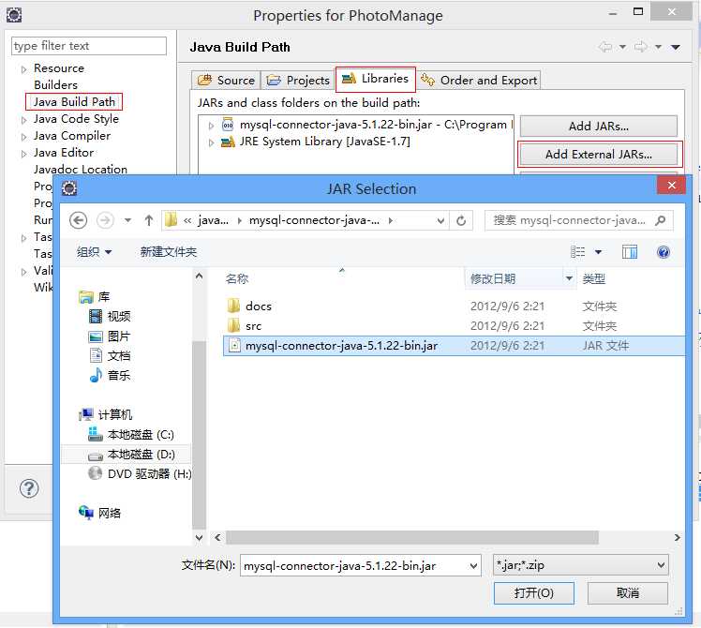
Task: Switch to the Projects tab
Action: tap(298, 80)
